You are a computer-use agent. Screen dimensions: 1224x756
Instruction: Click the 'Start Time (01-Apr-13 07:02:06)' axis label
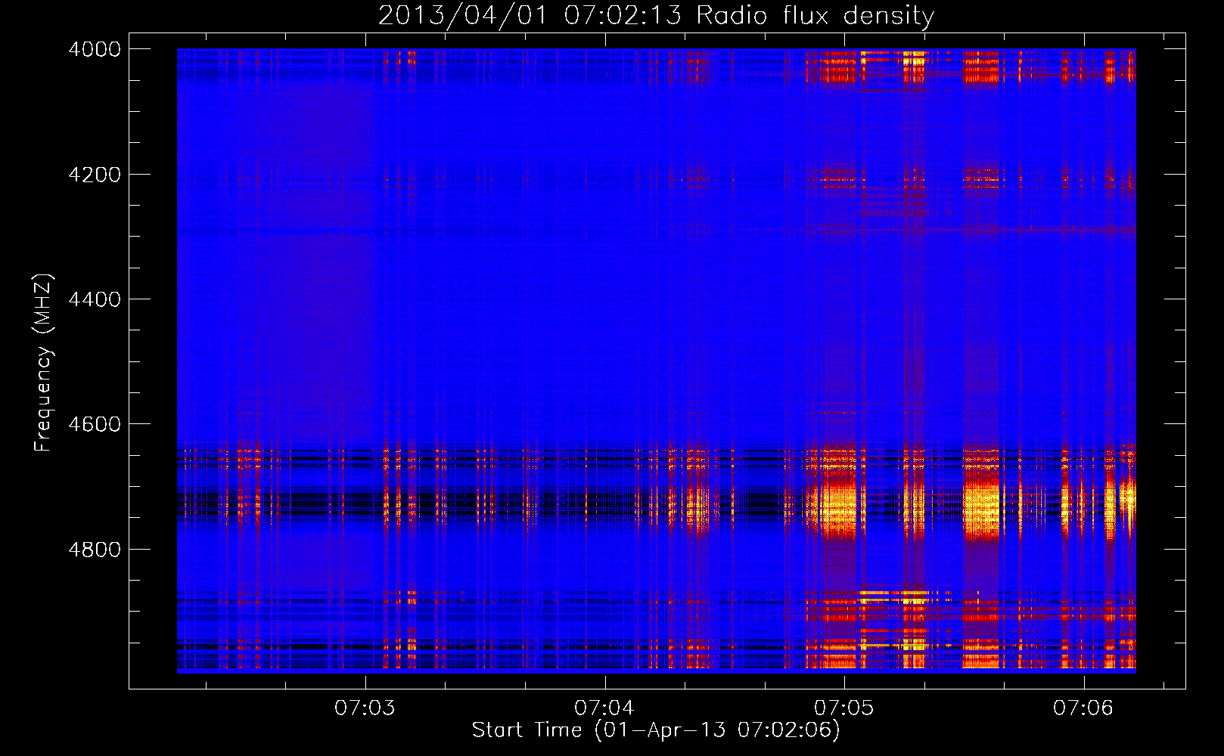pos(656,730)
